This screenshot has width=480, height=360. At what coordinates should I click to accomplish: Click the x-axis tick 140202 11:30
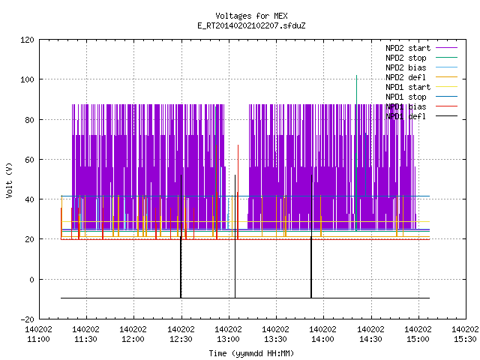[x=86, y=334]
